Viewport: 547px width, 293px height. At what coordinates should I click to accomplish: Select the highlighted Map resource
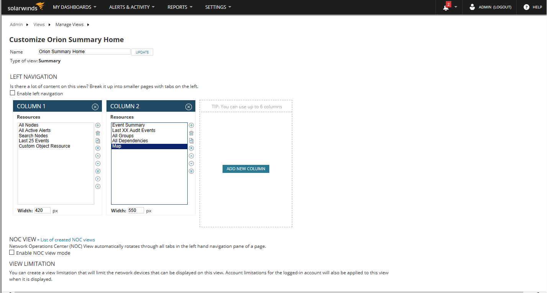[149, 146]
